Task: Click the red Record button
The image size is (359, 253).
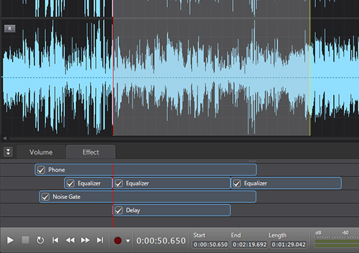Action: pyautogui.click(x=118, y=241)
